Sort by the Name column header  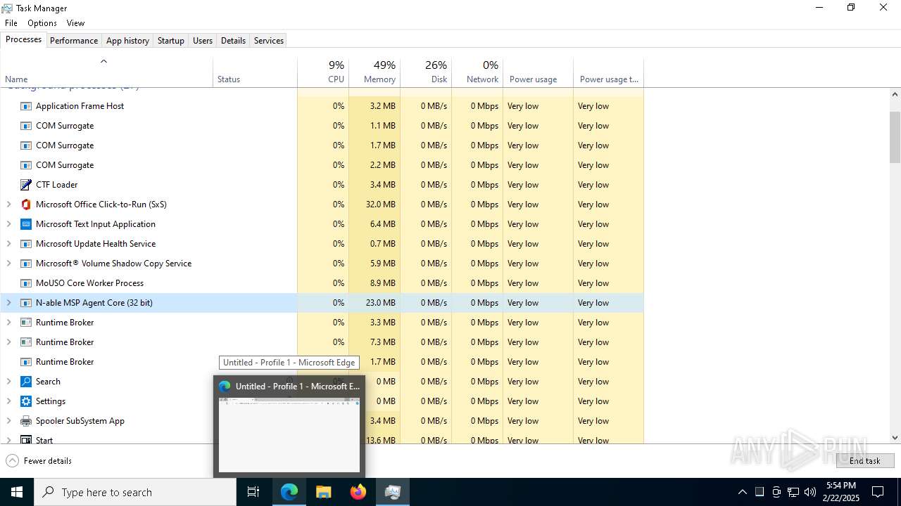106,72
